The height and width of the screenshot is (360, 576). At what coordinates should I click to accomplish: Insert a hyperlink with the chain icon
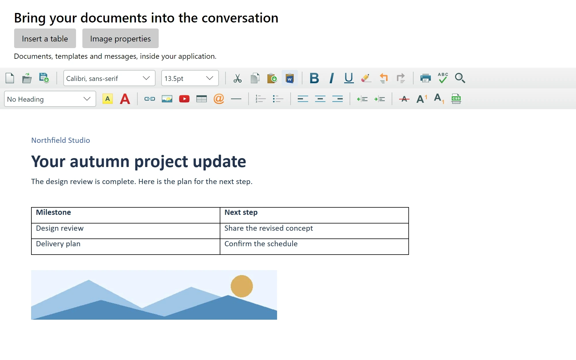150,99
